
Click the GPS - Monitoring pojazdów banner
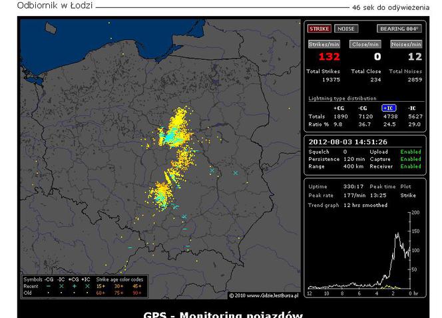click(x=223, y=314)
